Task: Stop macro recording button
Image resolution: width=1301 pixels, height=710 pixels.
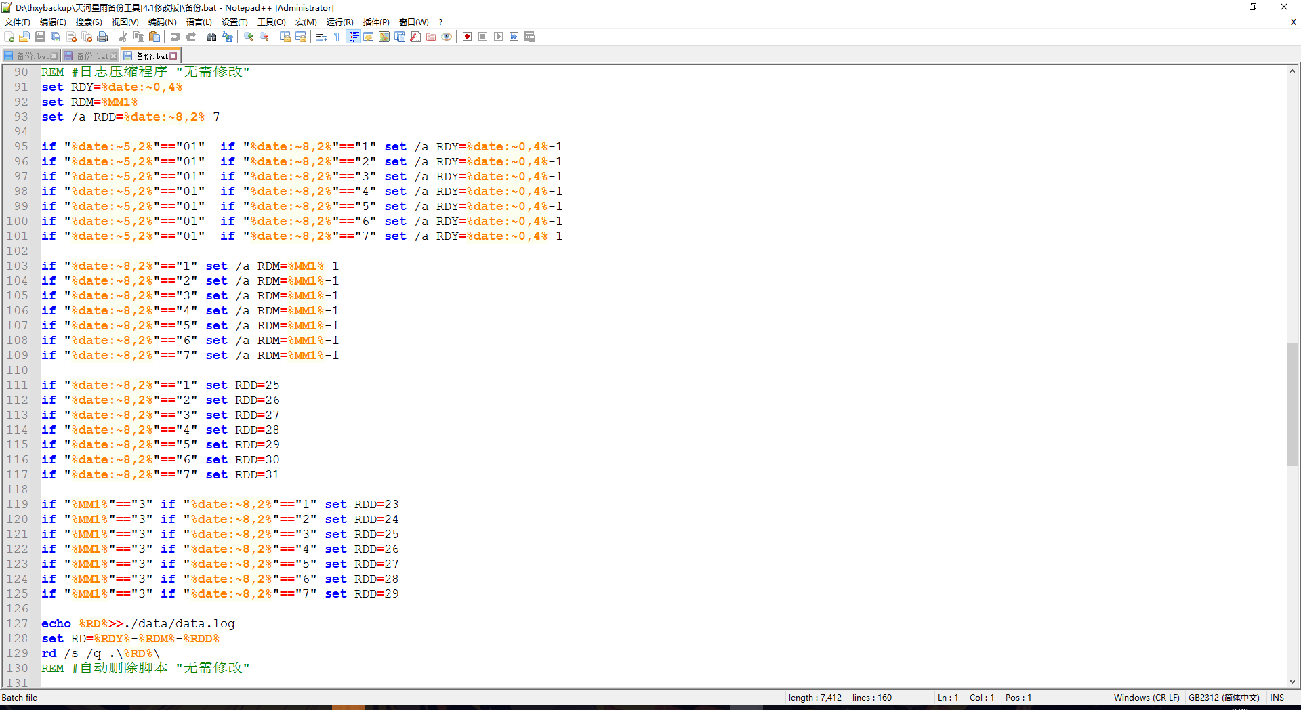Action: [x=483, y=37]
